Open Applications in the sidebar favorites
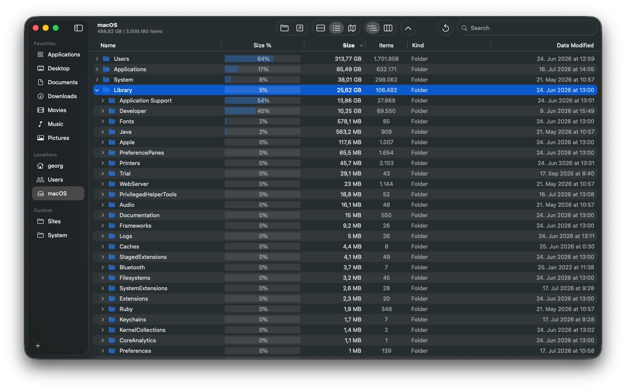The height and width of the screenshot is (391, 626). point(58,54)
